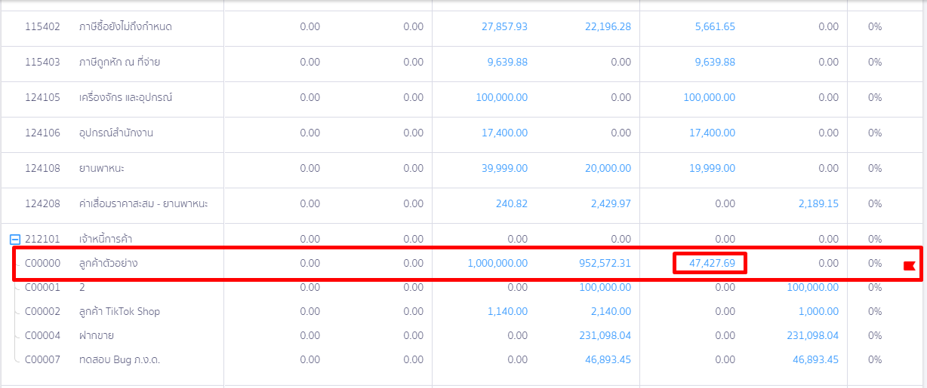
Task: Select sub-account code C00007
Action: [x=42, y=360]
